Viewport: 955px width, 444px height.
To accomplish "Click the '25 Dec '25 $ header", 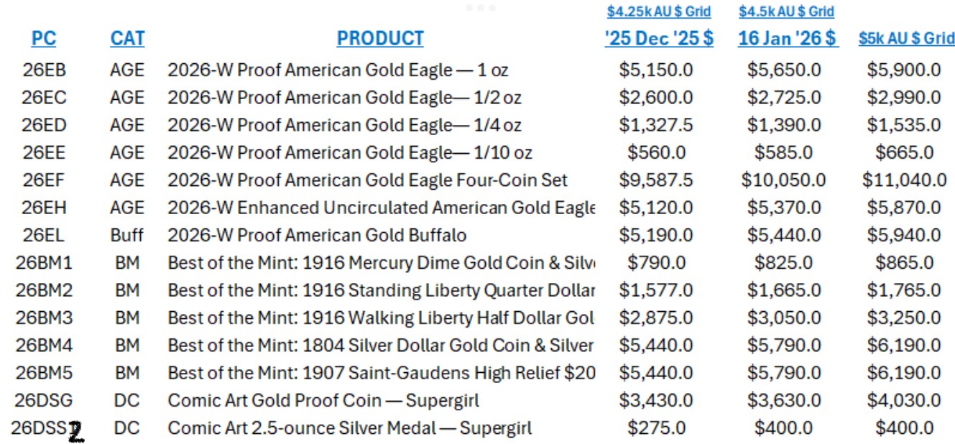I will point(659,38).
